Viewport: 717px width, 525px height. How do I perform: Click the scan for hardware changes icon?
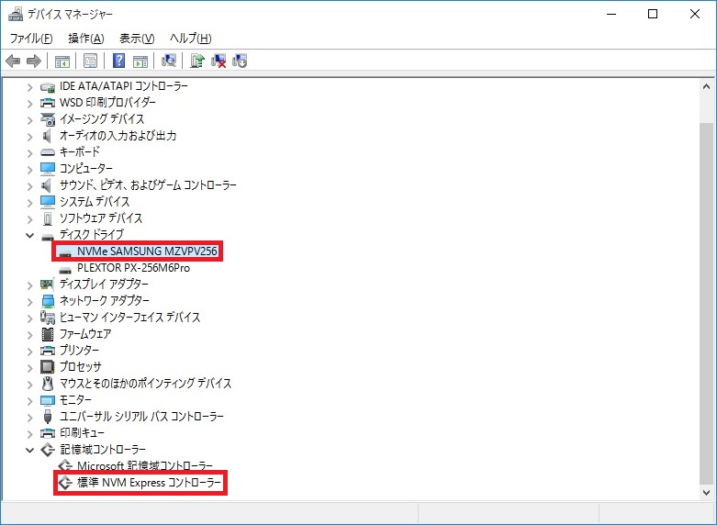tap(169, 61)
